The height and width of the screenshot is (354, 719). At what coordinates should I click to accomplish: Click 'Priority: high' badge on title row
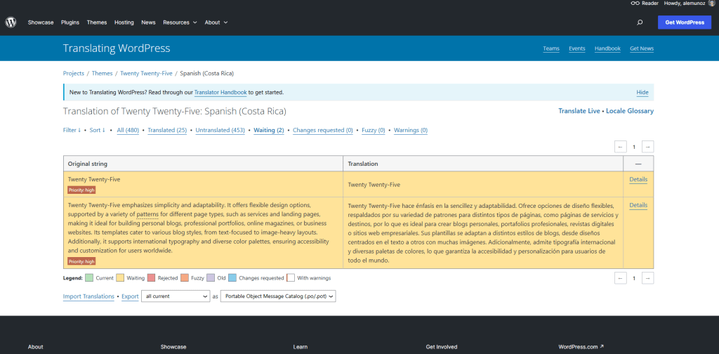pyautogui.click(x=81, y=190)
